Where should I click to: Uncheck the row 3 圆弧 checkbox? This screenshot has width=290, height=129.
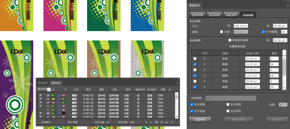coord(195,75)
